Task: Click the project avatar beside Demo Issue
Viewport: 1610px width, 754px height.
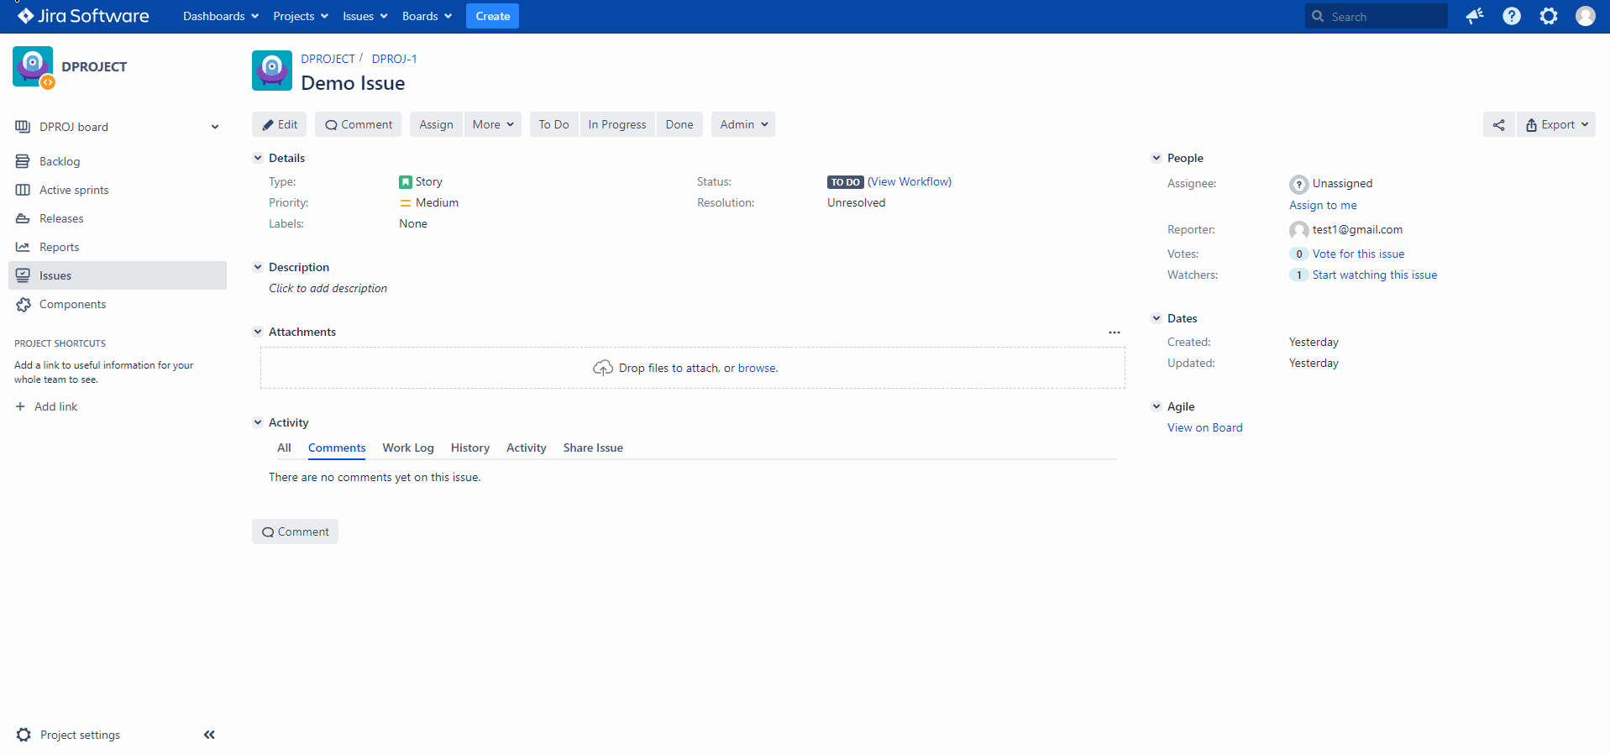Action: coord(272,71)
